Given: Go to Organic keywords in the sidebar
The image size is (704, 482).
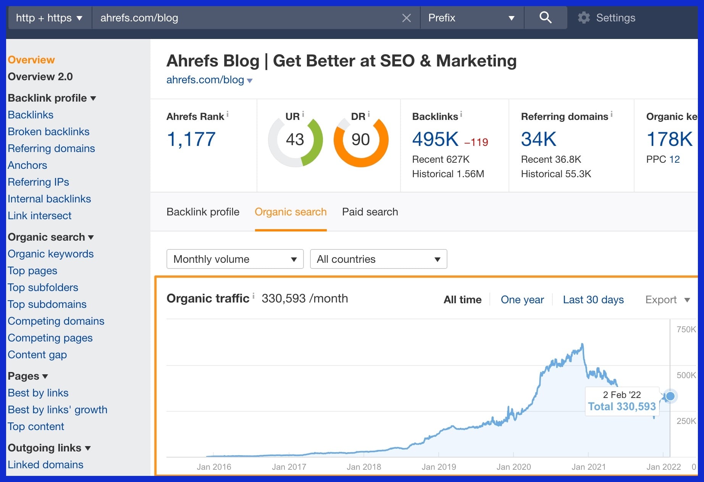Looking at the screenshot, I should tap(50, 254).
